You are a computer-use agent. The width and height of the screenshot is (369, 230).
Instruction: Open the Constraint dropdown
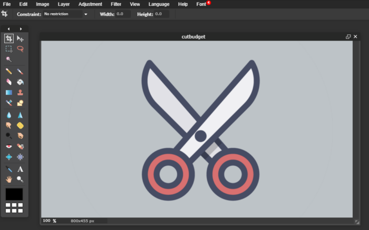[65, 14]
